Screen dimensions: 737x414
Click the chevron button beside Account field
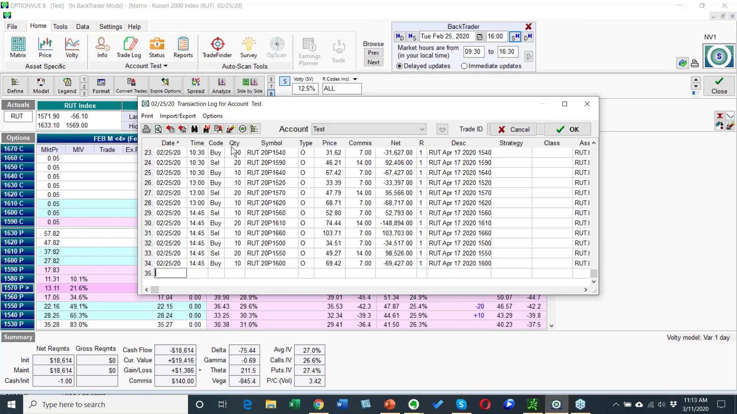(x=442, y=130)
